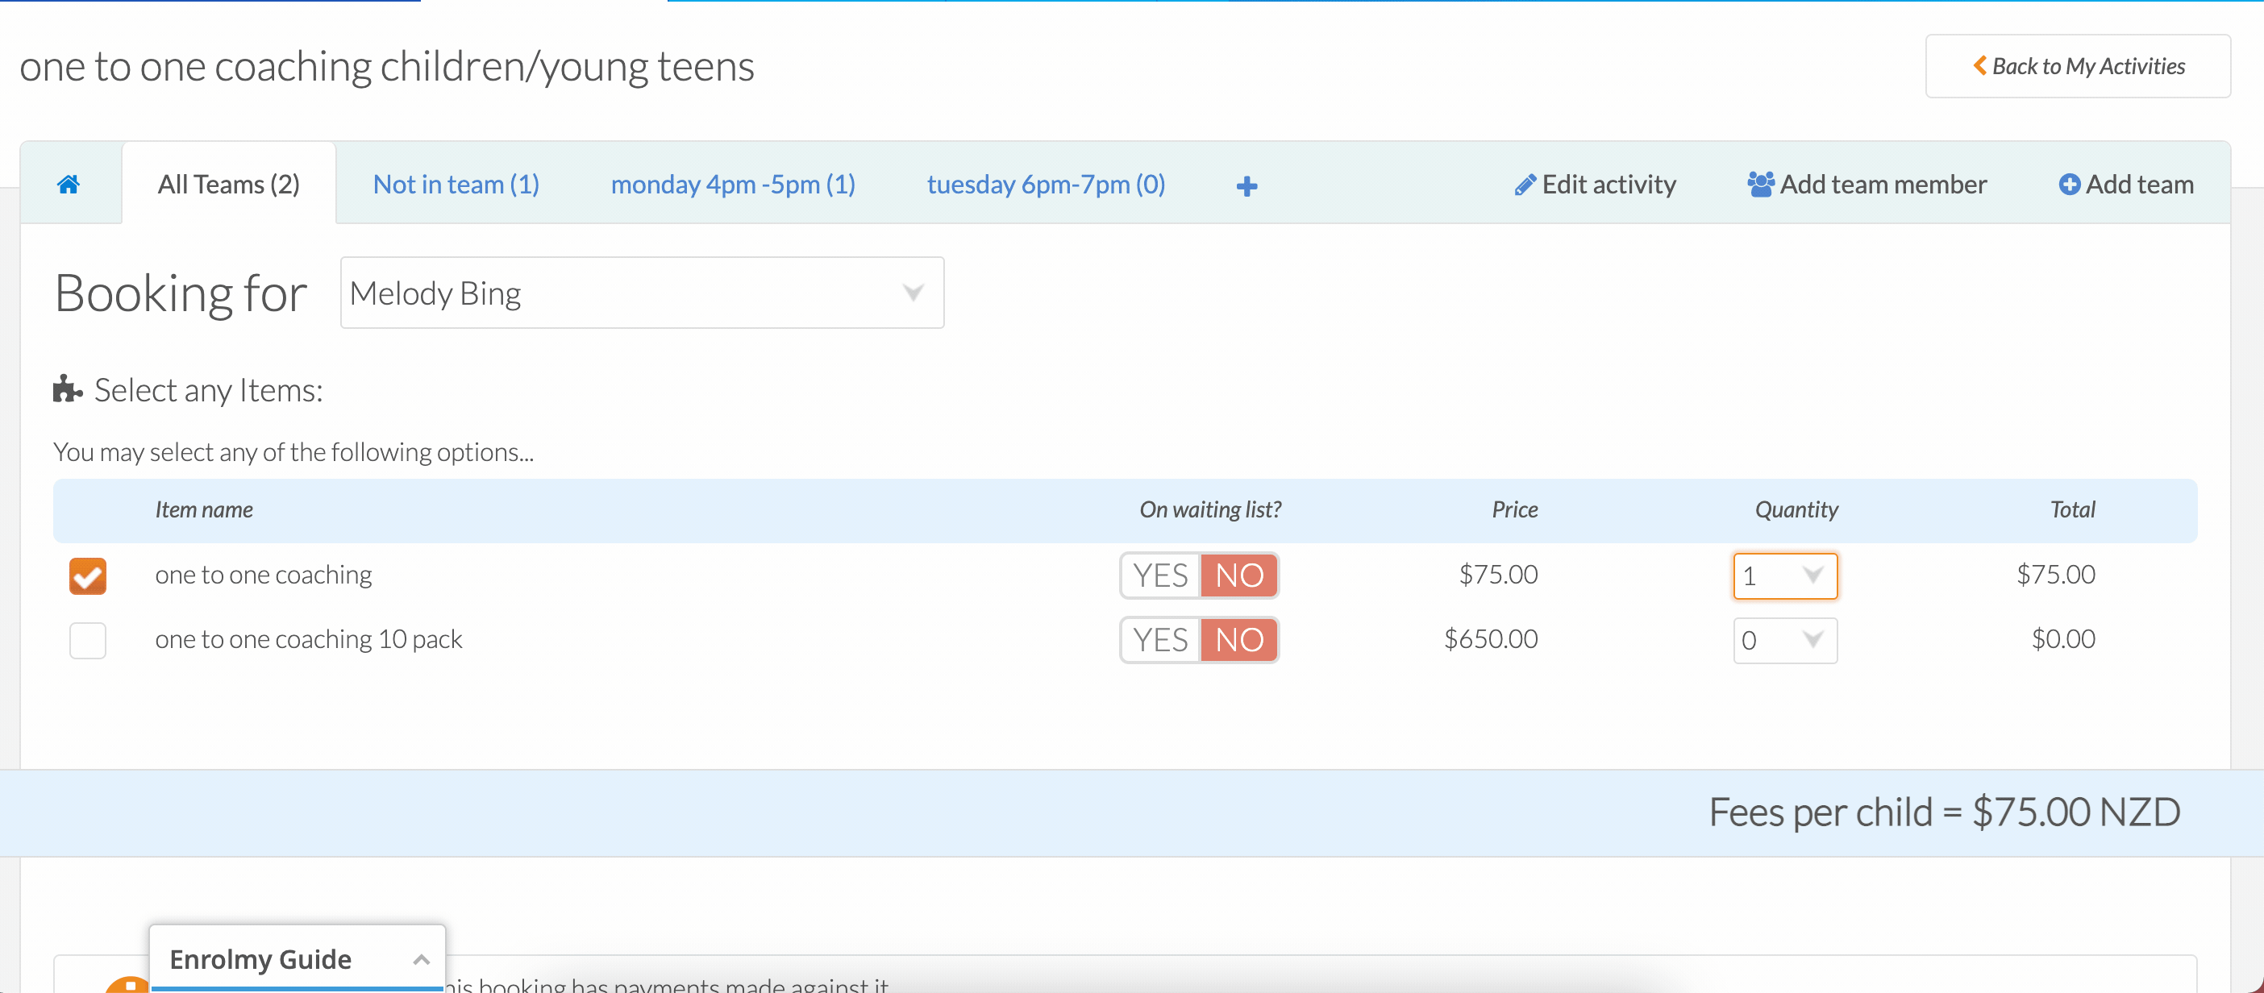
Task: Click the people icon for Add team member
Action: 1760,184
